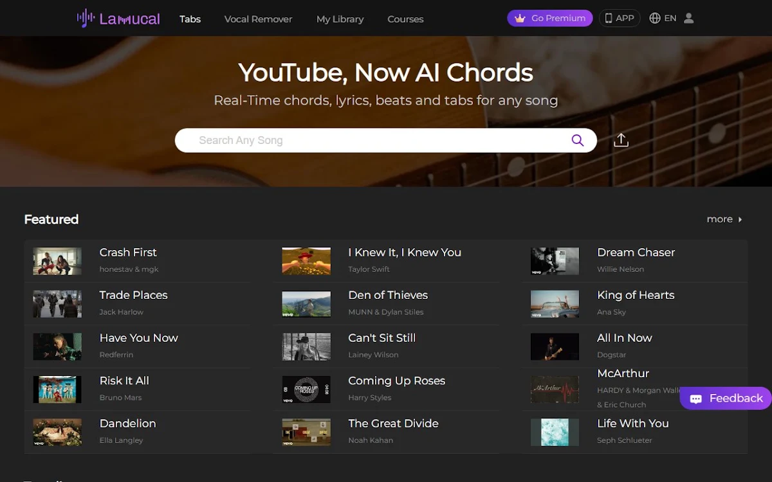Click the upload file icon
This screenshot has width=772, height=482.
tap(621, 140)
